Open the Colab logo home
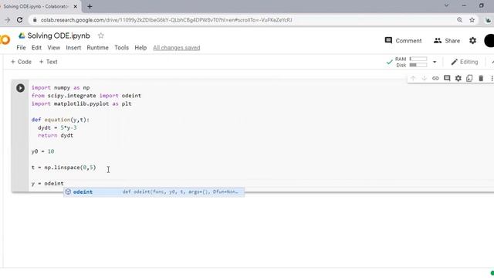This screenshot has width=494, height=278. coord(5,40)
